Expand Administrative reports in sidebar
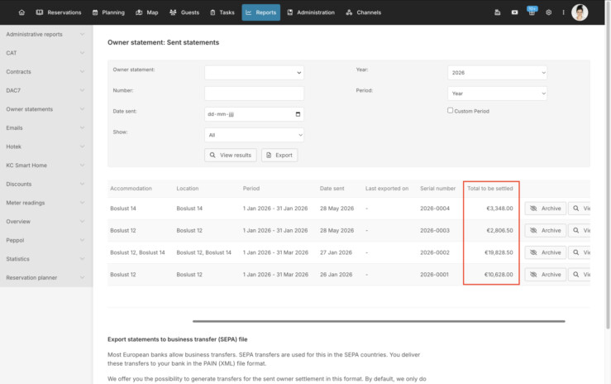611x384 pixels. 46,34
